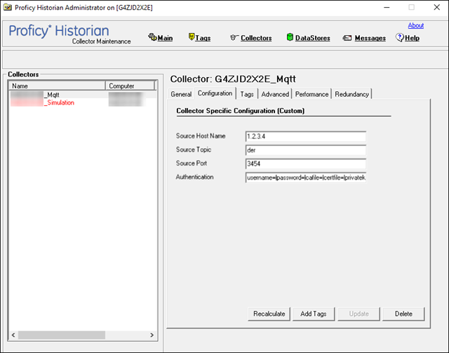Go to the Collectors link

256,38
